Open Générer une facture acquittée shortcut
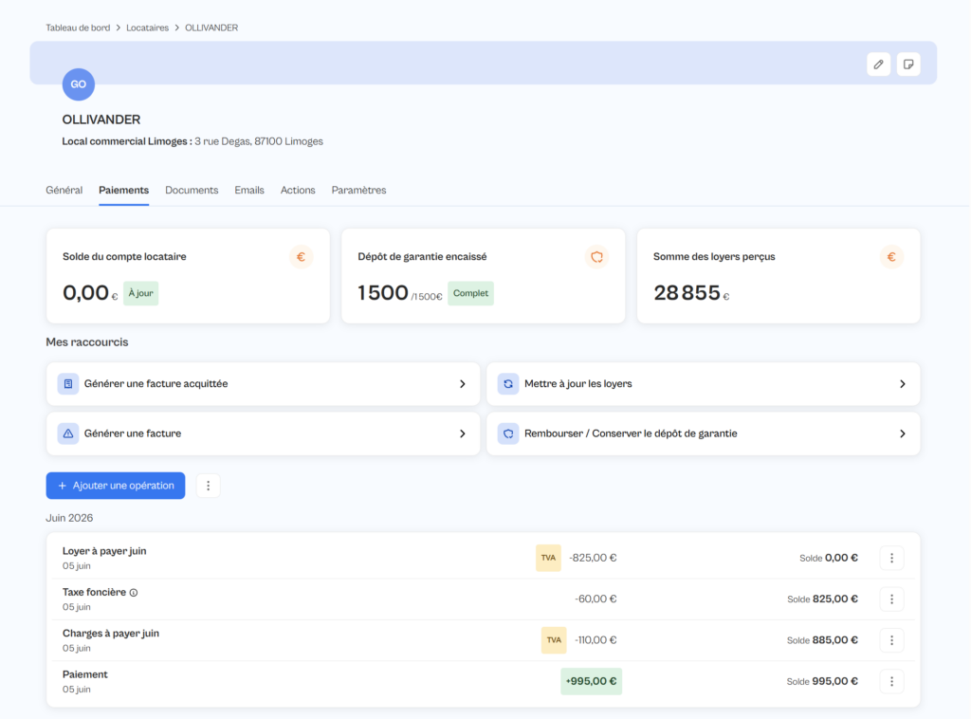The image size is (971, 719). click(x=264, y=384)
